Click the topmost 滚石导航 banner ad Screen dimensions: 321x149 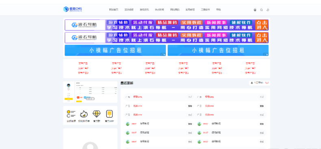(167, 25)
